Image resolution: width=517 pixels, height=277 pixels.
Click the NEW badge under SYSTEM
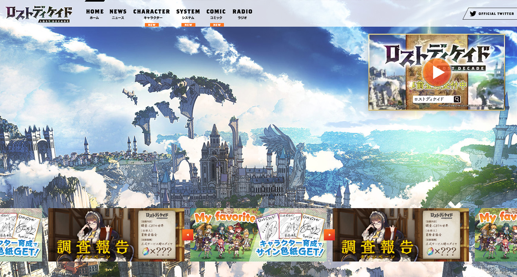click(x=188, y=25)
